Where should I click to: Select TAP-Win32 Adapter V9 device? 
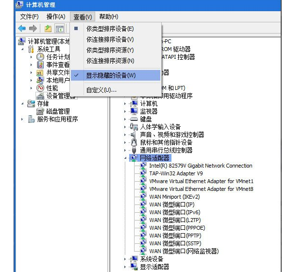coord(176,173)
